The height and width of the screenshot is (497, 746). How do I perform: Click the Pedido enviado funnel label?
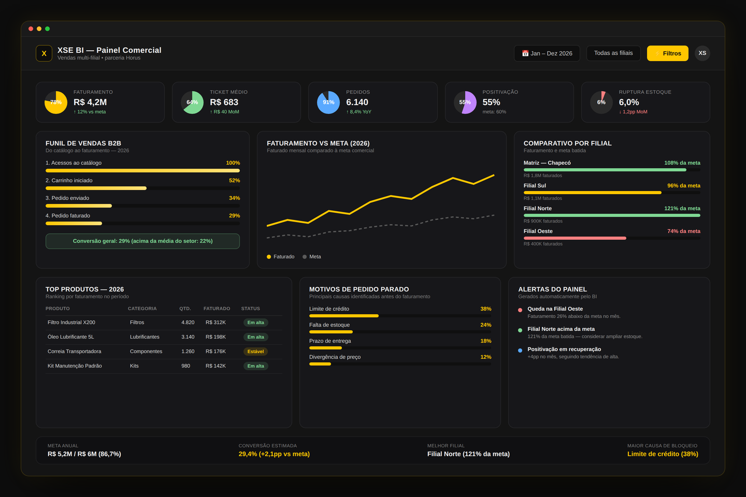(67, 198)
